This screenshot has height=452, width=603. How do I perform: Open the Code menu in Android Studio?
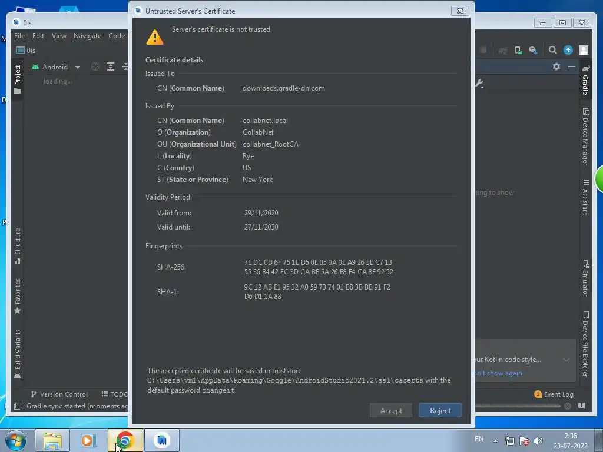click(117, 36)
